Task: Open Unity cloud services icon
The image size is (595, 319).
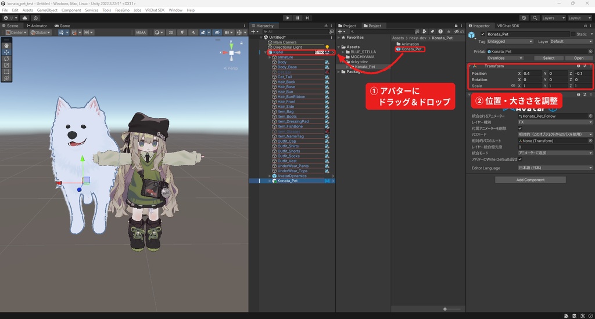Action: click(x=24, y=18)
